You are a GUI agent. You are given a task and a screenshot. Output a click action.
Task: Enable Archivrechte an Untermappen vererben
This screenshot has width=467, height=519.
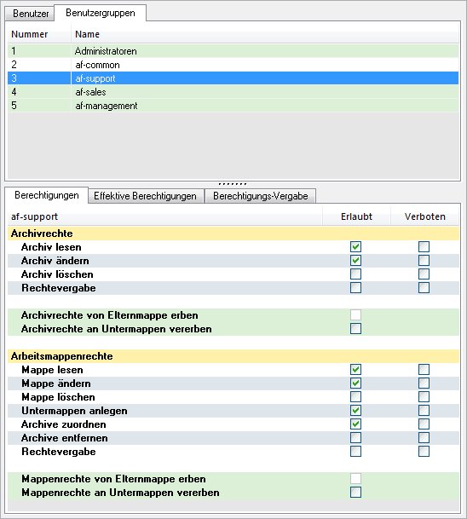pyautogui.click(x=356, y=329)
